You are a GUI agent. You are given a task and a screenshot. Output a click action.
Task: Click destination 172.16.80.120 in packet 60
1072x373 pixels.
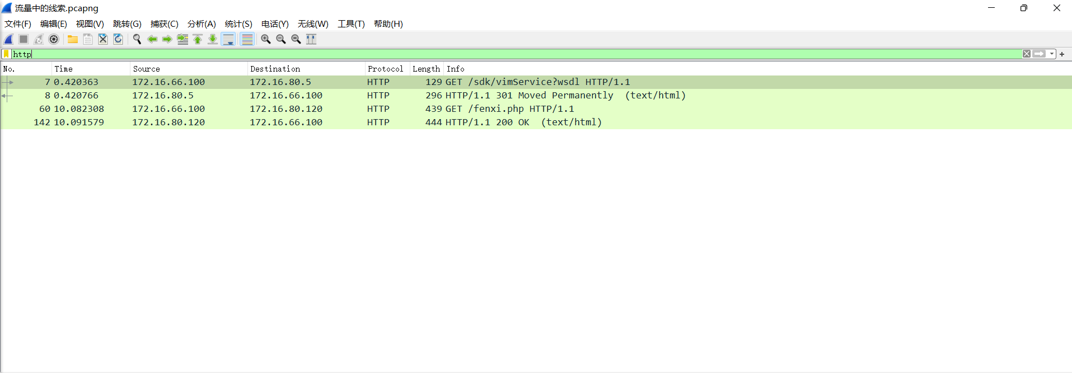tap(286, 109)
